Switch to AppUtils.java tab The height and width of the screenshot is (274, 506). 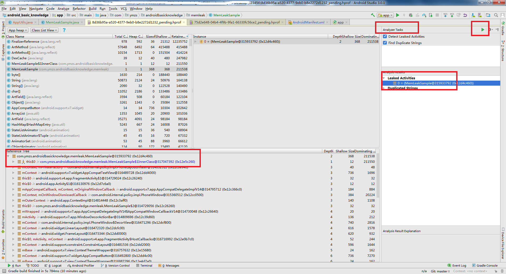coord(22,22)
